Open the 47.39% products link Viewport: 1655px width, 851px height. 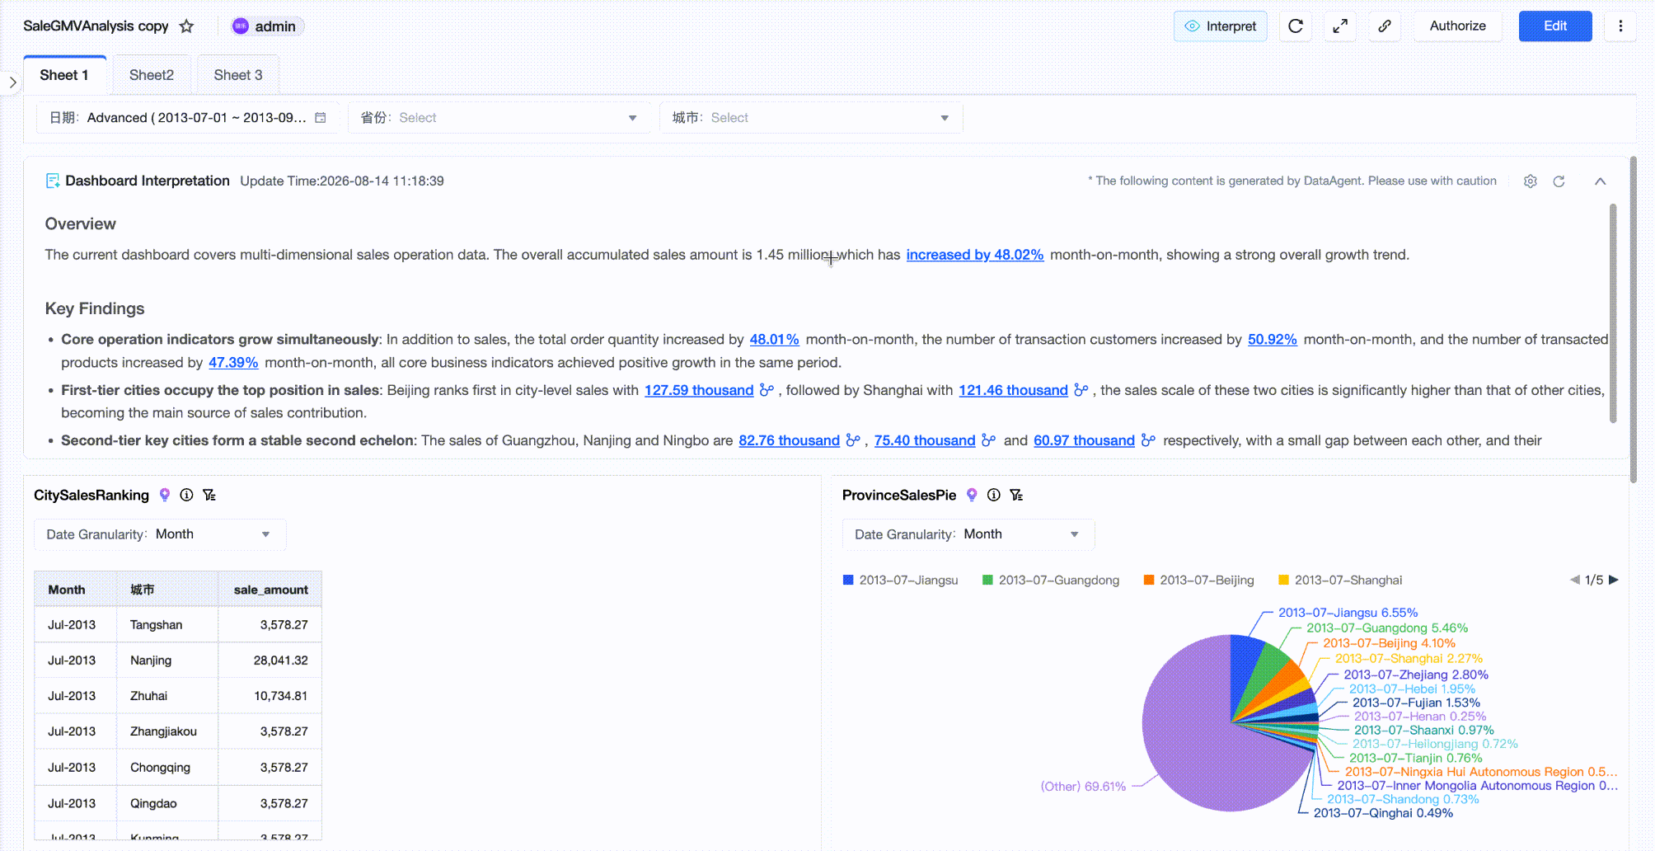tap(233, 363)
